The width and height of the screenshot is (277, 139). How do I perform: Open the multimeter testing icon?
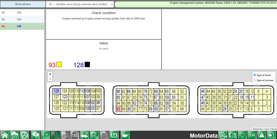(65, 135)
